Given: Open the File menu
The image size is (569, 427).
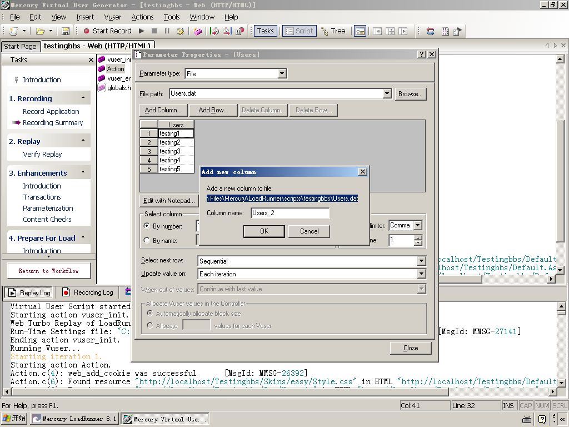Looking at the screenshot, I should coord(15,17).
